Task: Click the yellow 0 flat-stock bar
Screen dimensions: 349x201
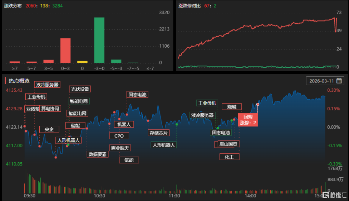Action: [82, 62]
